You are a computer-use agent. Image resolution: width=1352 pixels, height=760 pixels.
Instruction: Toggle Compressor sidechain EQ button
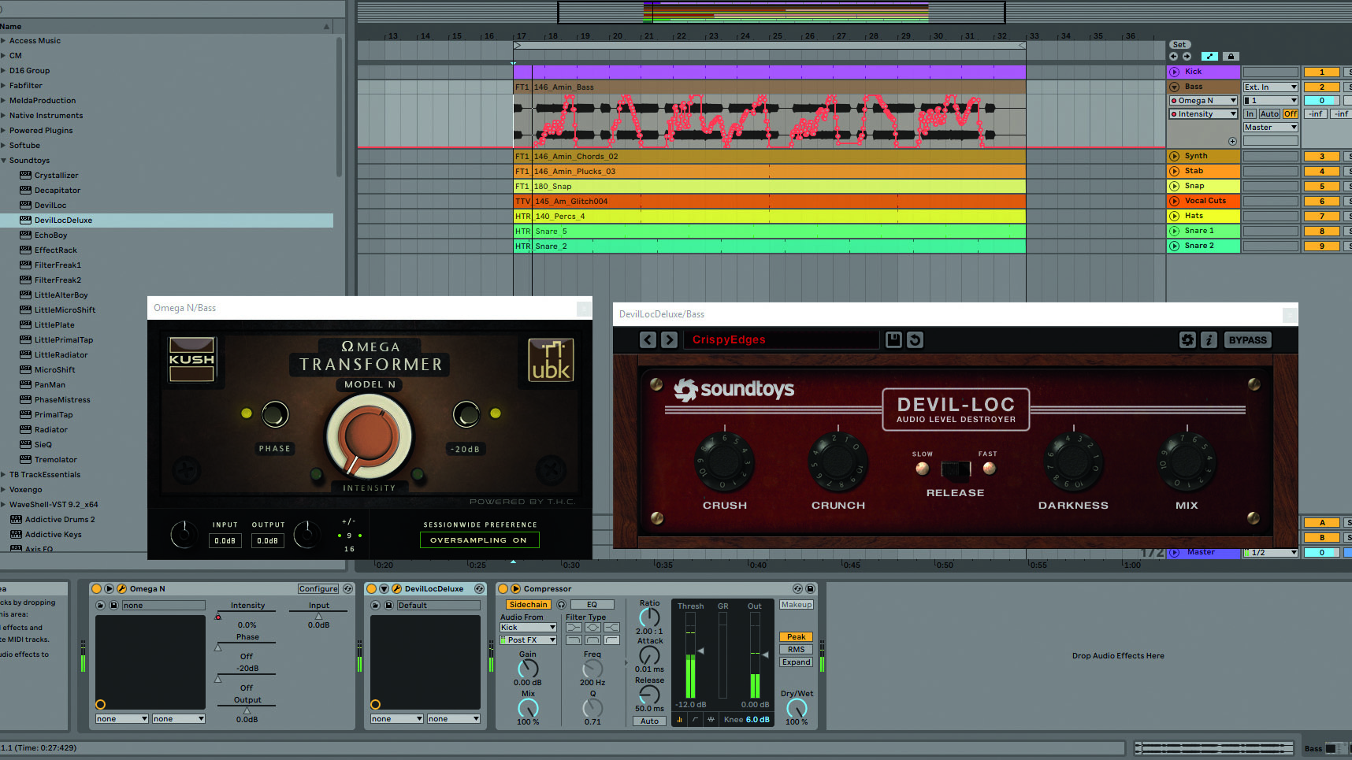coord(592,605)
